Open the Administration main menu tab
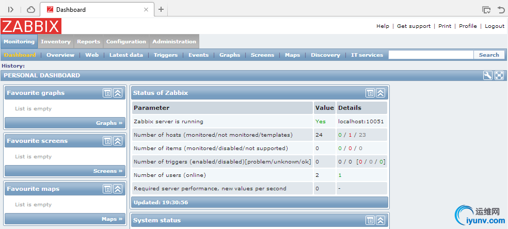508x229 pixels. pyautogui.click(x=174, y=41)
